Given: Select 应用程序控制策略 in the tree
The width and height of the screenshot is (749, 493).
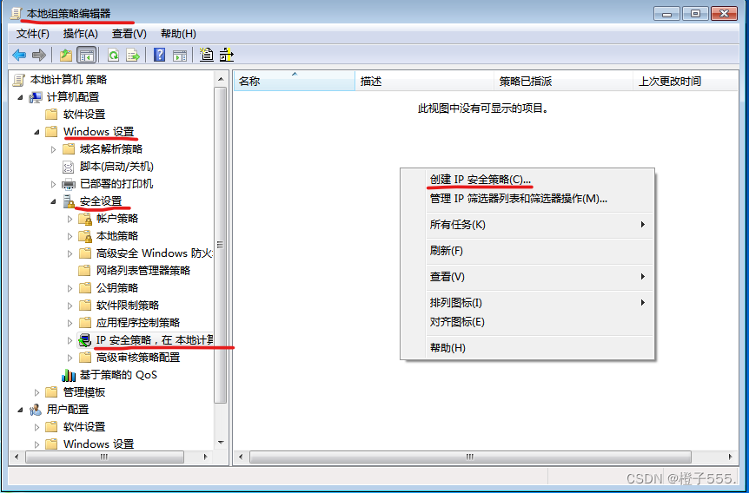Looking at the screenshot, I should click(138, 323).
